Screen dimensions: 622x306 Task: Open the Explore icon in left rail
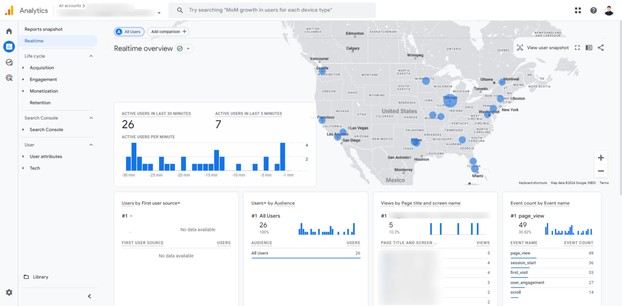[x=9, y=62]
